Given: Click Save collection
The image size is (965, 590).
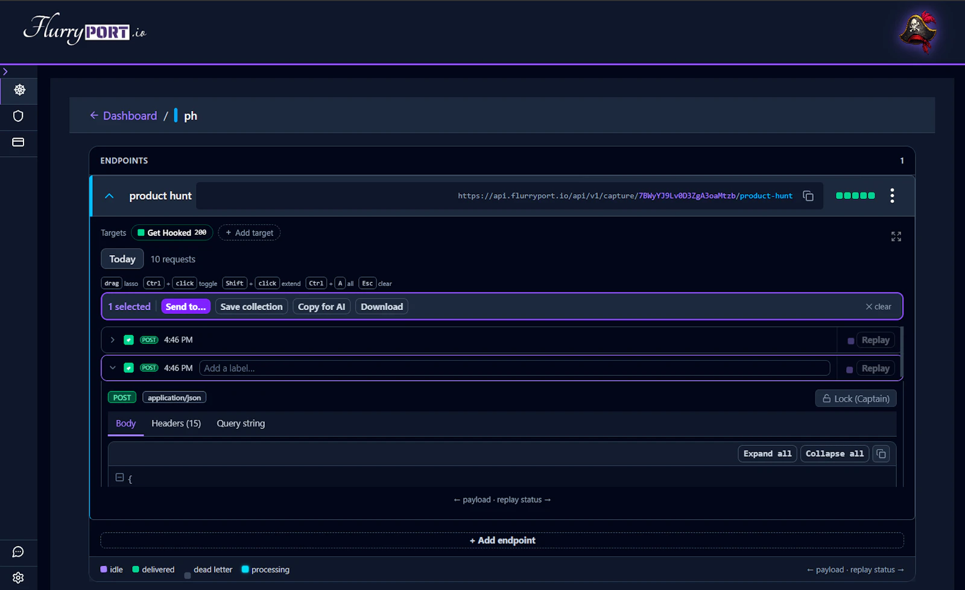Looking at the screenshot, I should (252, 306).
